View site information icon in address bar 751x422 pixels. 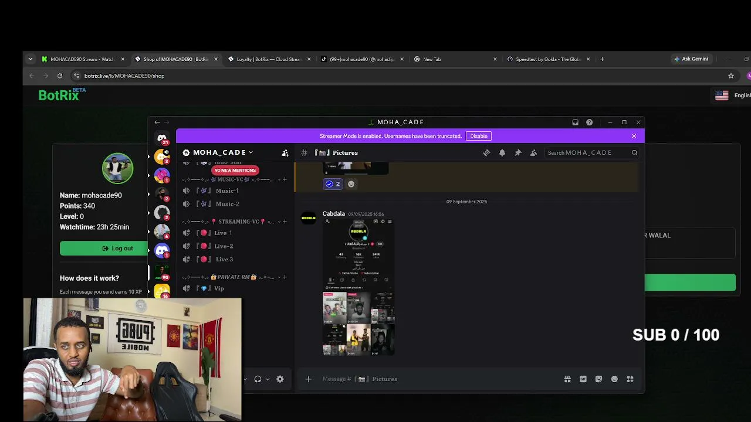point(76,76)
